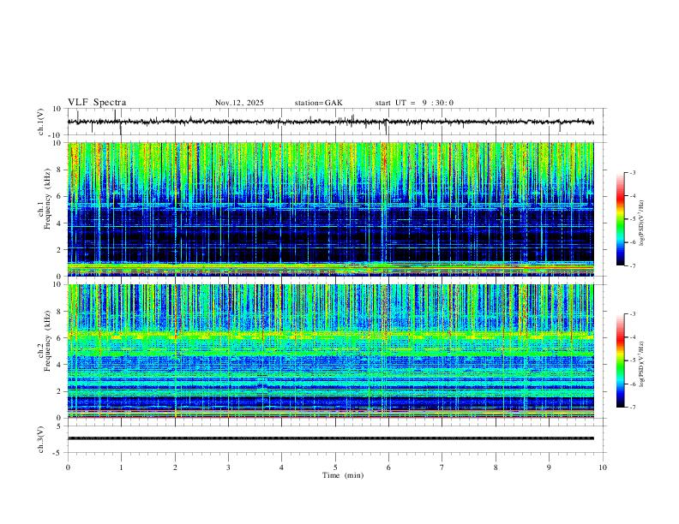Image resolution: width=679 pixels, height=524 pixels.
Task: Click the ch.2 PSD color bar
Action: (x=621, y=360)
